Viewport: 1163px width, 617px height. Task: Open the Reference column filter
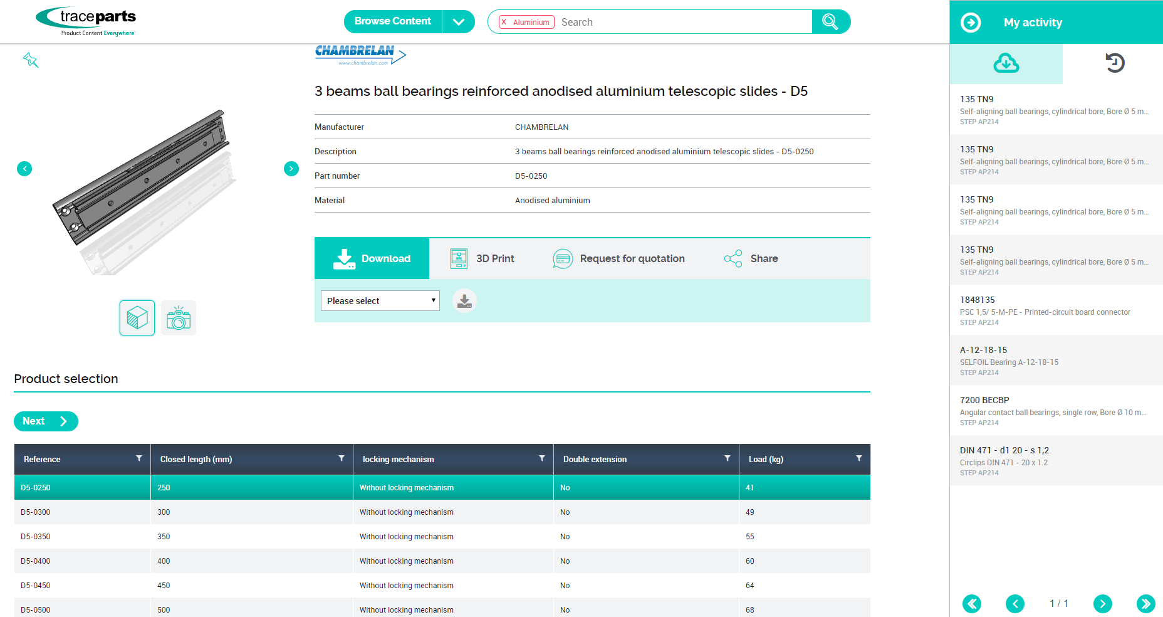coord(139,458)
